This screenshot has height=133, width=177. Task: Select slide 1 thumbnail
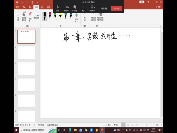pyautogui.click(x=27, y=37)
